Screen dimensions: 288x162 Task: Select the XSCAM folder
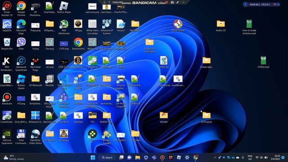(x=164, y=117)
